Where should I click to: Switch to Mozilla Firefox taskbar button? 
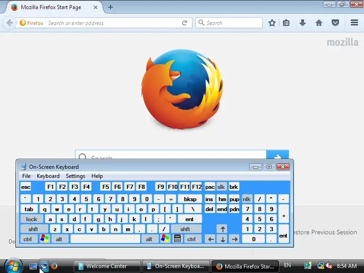click(x=245, y=266)
